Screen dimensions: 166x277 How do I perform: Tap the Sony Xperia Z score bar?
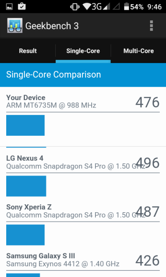pos(25,235)
